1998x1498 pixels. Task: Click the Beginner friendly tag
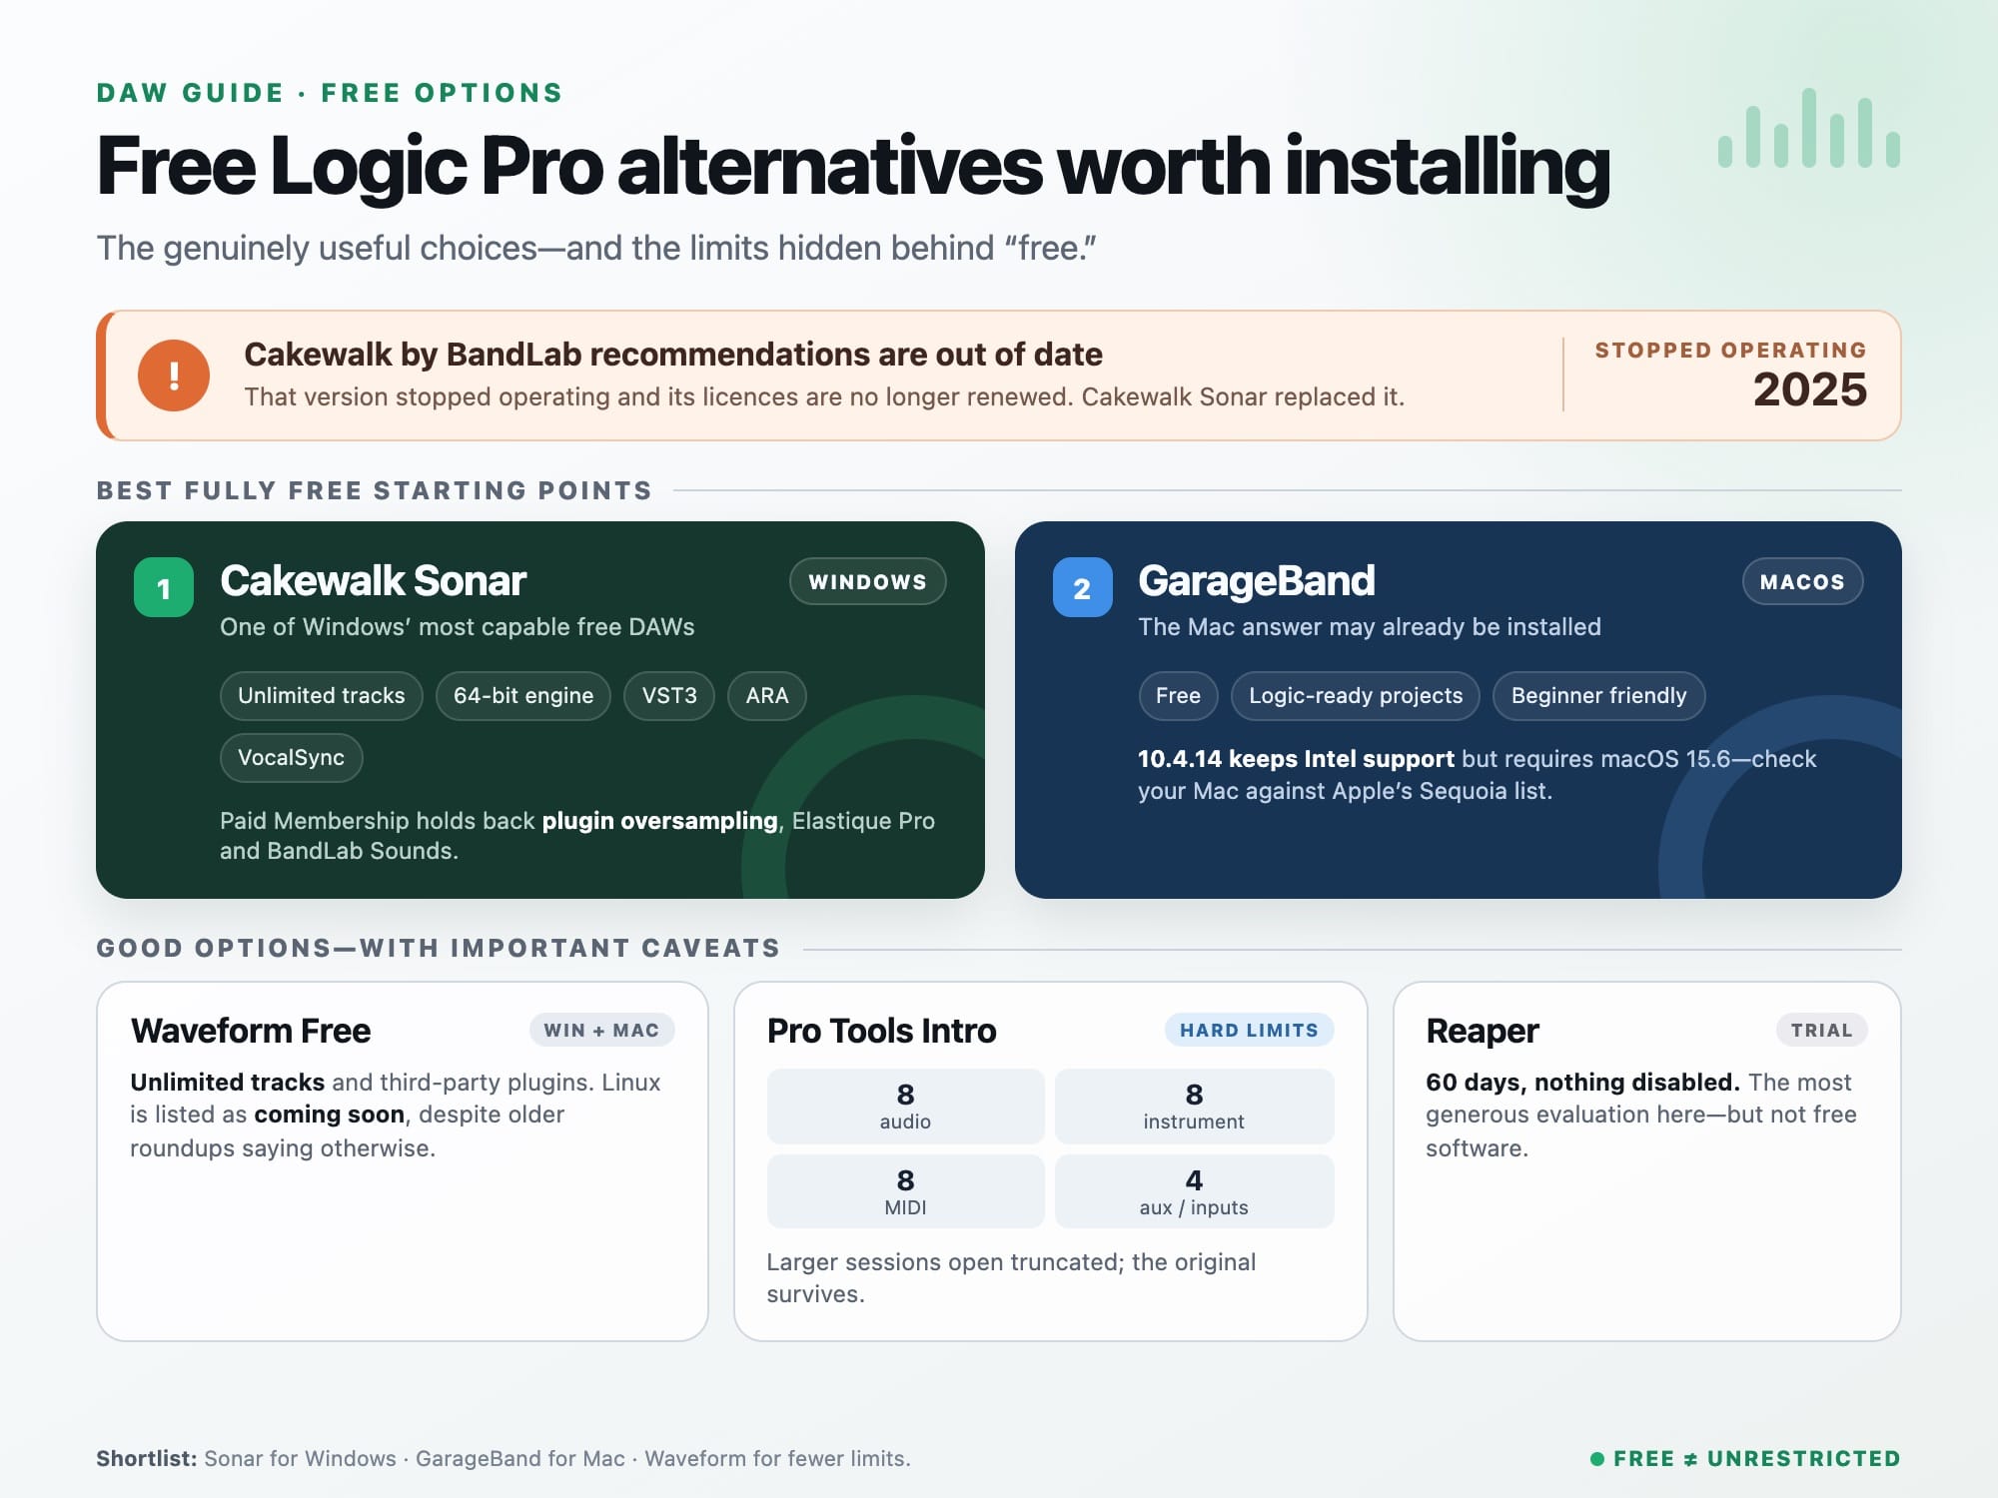pos(1598,695)
